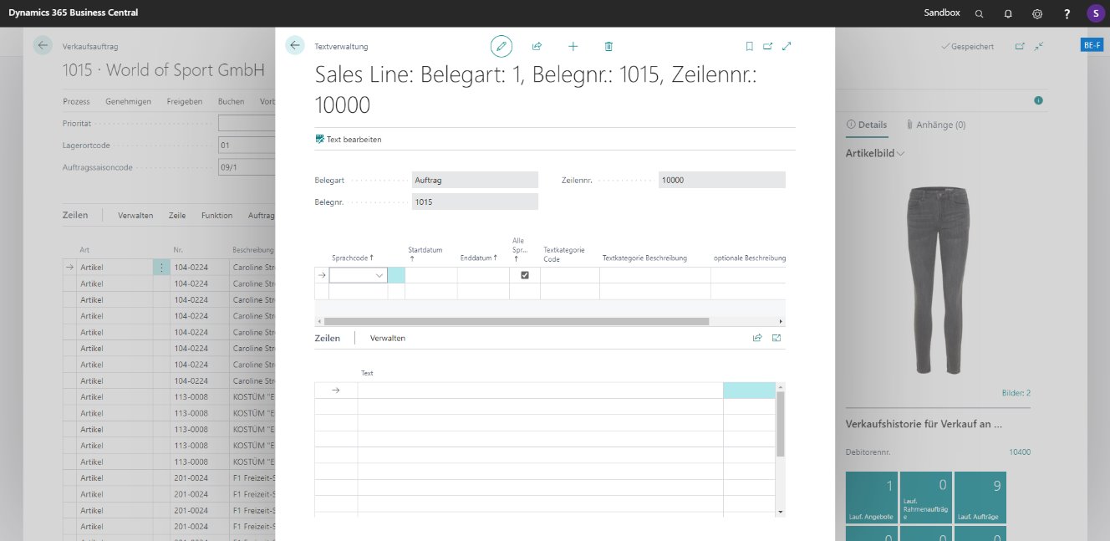Click the share icon next to edit pencil

pos(537,47)
